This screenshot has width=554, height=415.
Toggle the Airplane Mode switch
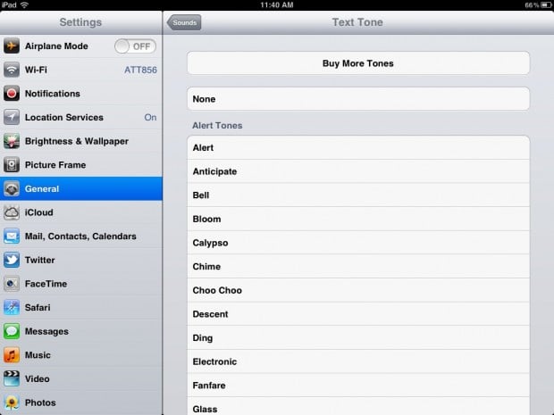point(135,46)
